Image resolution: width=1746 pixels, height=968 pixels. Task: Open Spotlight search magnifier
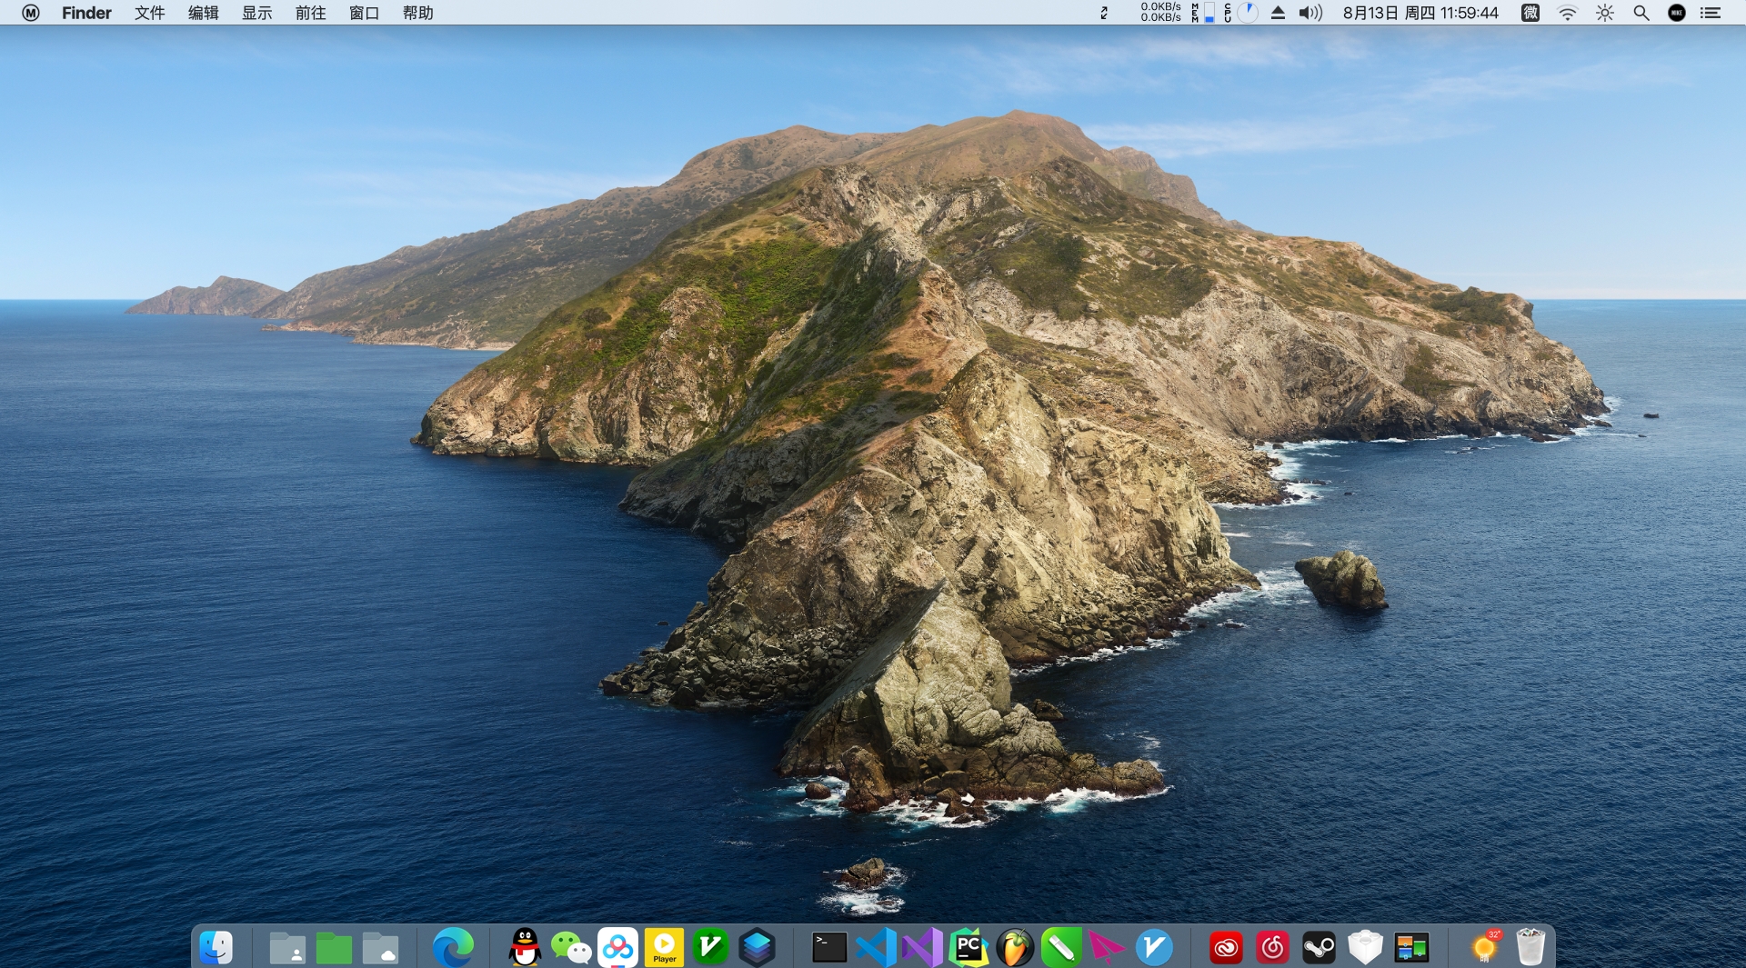coord(1641,13)
